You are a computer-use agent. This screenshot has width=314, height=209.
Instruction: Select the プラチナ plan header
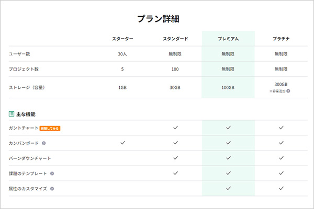coord(281,39)
